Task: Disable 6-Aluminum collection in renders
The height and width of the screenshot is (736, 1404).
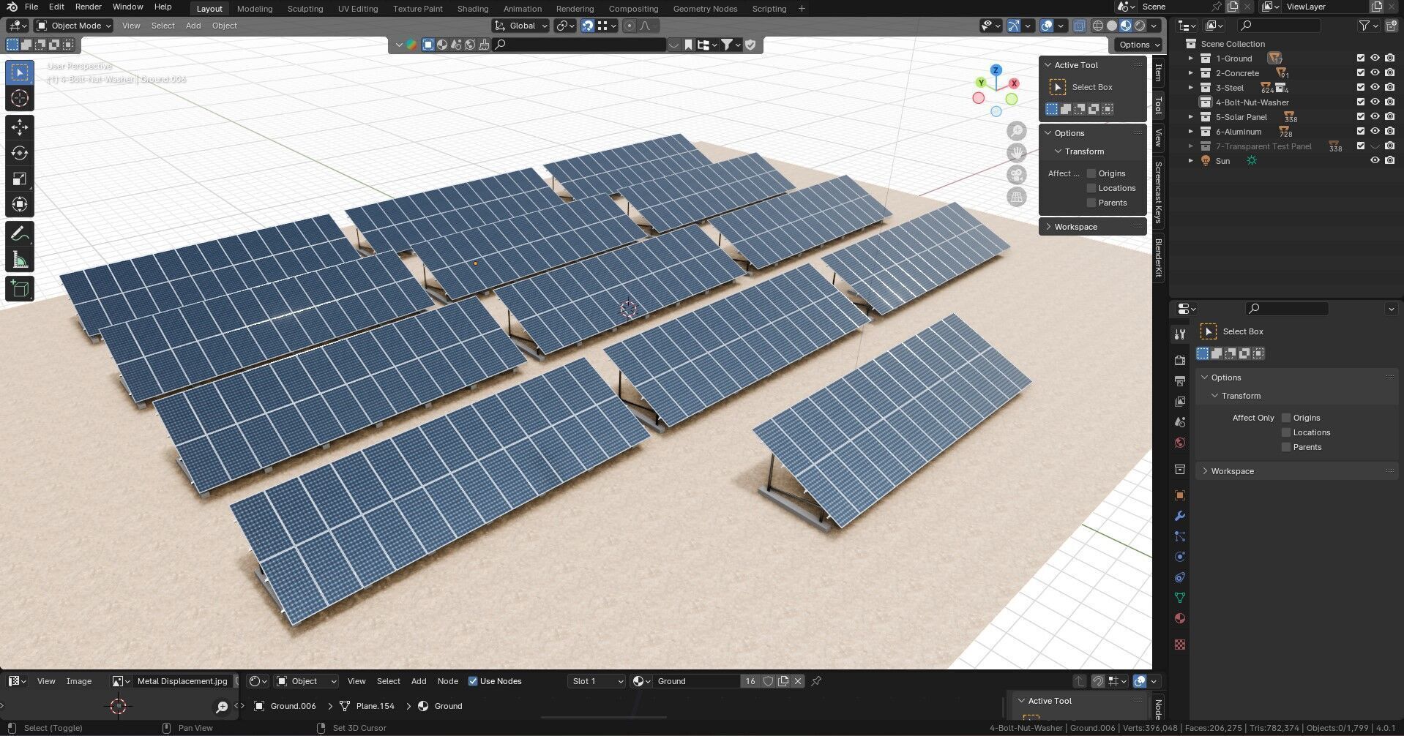Action: tap(1389, 132)
